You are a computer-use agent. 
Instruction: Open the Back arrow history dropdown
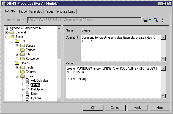point(13,20)
